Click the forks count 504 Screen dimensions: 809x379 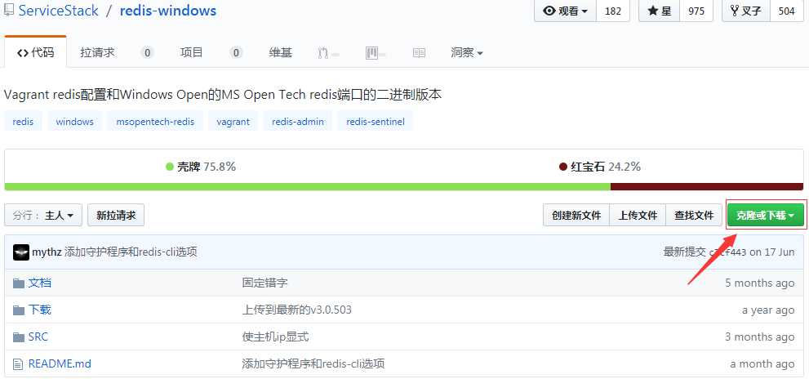pyautogui.click(x=787, y=11)
